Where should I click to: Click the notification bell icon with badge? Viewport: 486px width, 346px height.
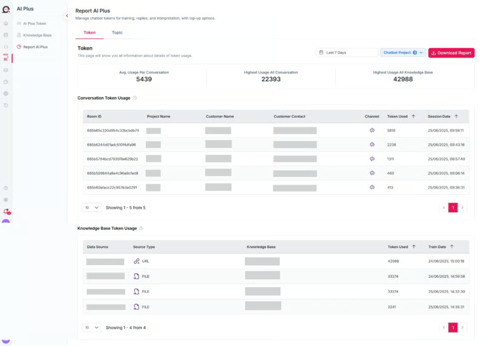tap(6, 211)
